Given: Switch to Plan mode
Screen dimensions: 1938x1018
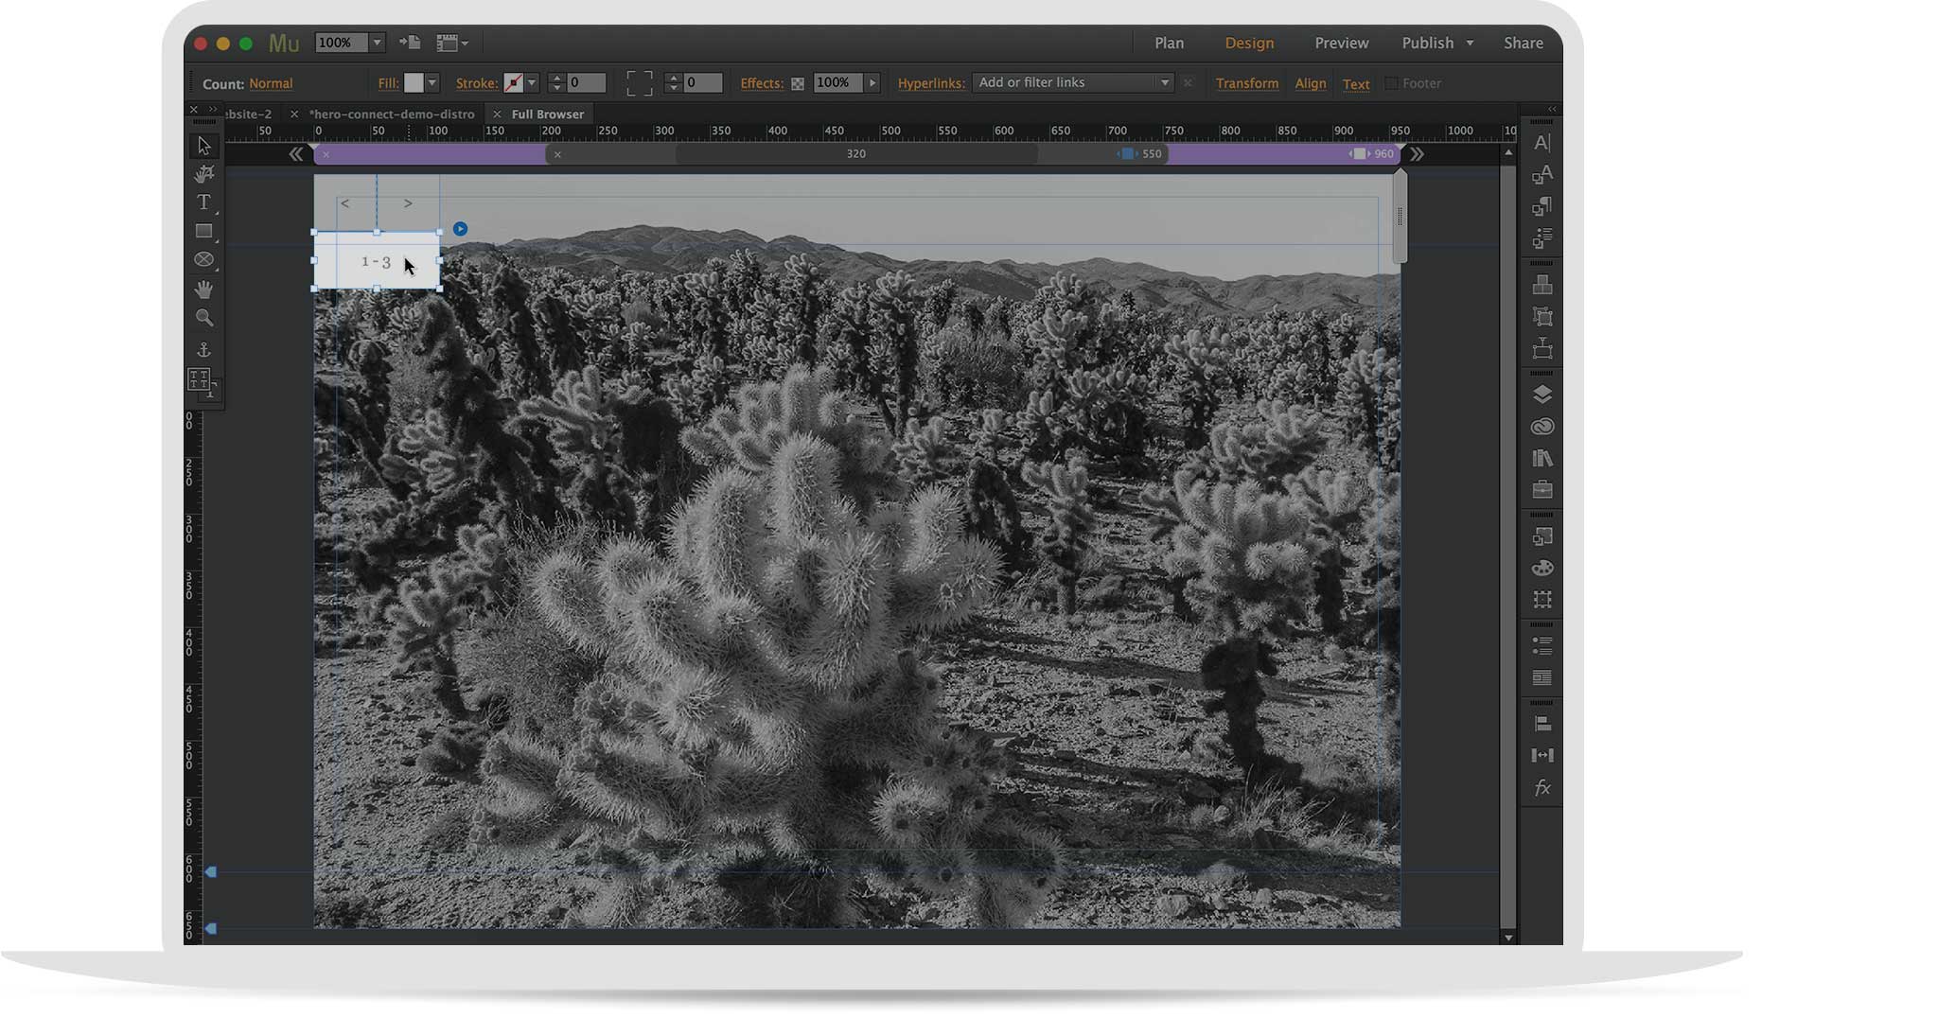Looking at the screenshot, I should coord(1169,43).
